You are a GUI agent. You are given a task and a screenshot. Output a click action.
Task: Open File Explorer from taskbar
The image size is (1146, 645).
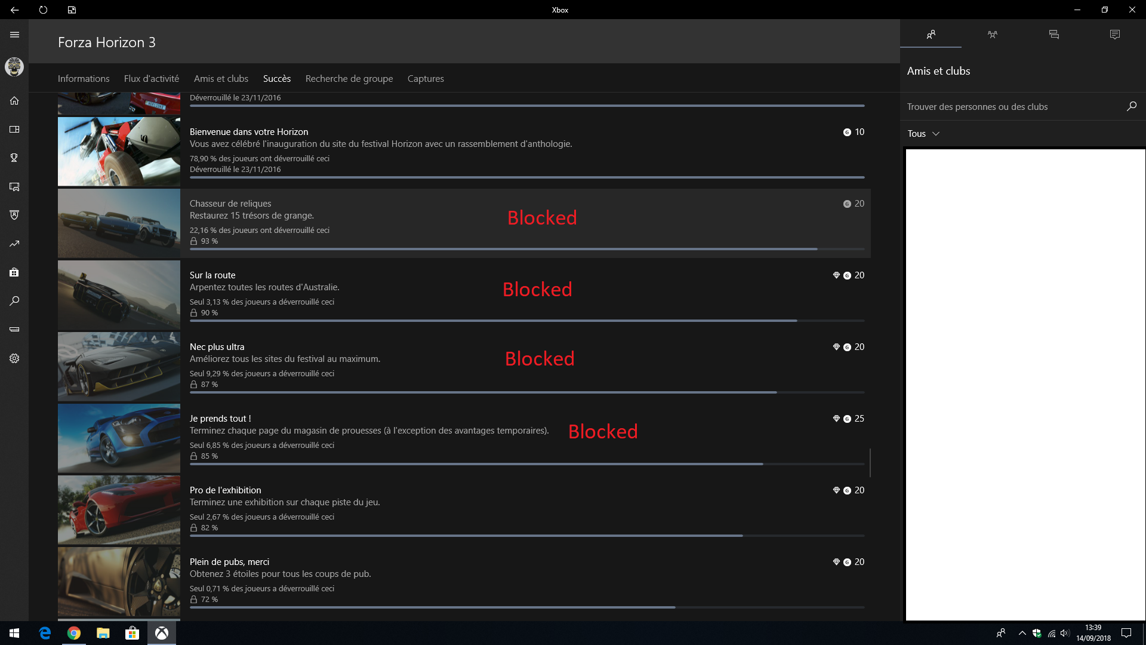(x=103, y=633)
